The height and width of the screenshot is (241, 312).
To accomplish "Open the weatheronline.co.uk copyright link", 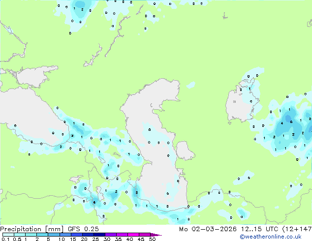I will click(270, 237).
